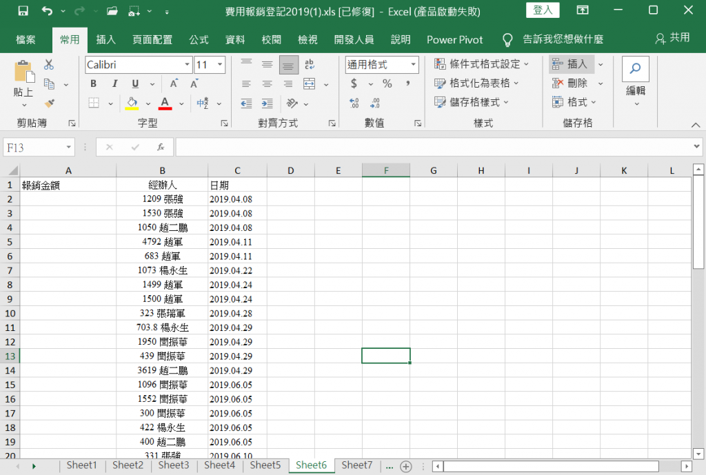This screenshot has width=706, height=475.
Task: Click the Insert Function fx icon
Action: [x=161, y=148]
